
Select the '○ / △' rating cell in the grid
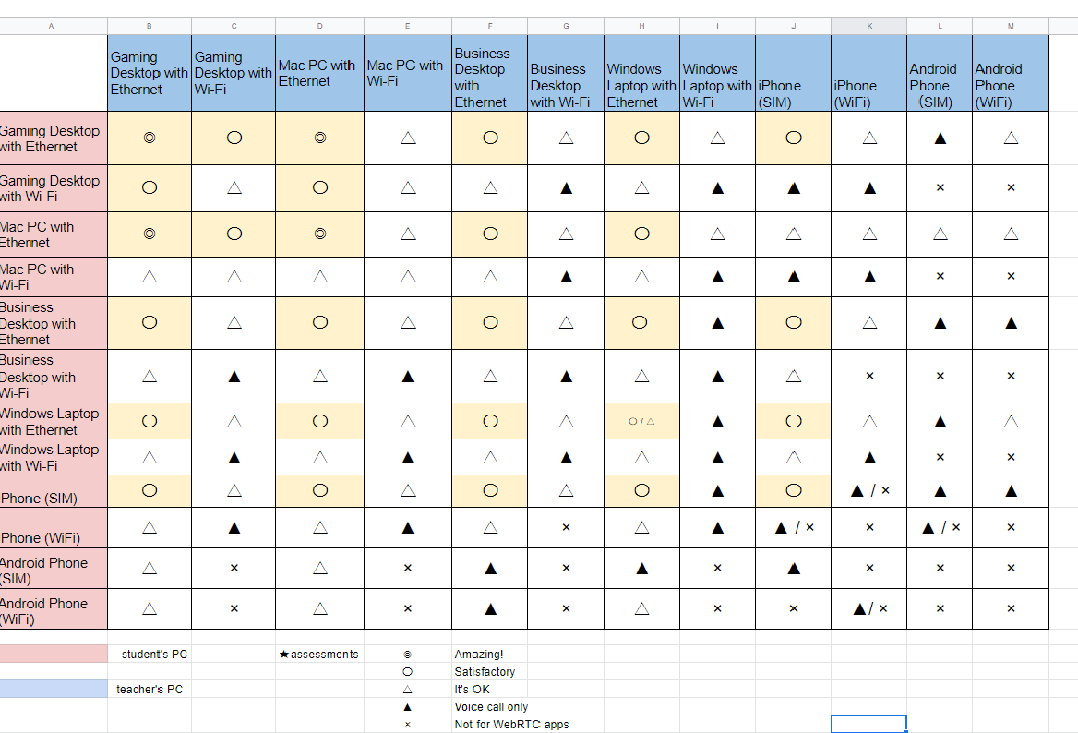(641, 422)
